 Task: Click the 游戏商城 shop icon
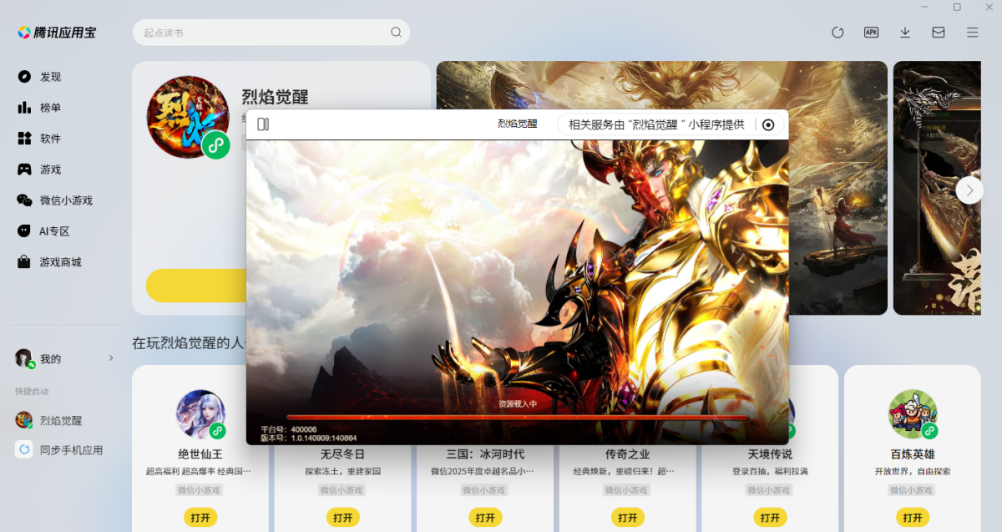(x=26, y=261)
